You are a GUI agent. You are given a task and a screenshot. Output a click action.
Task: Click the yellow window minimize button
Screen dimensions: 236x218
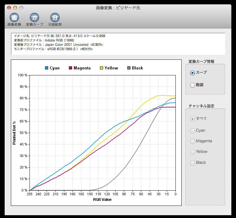[15, 8]
